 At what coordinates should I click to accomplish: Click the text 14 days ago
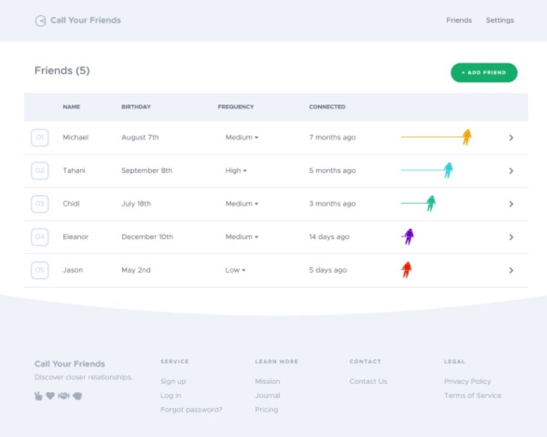pos(329,237)
